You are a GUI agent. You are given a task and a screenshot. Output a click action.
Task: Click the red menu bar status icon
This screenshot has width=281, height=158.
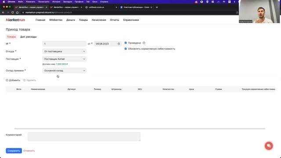click(x=196, y=2)
